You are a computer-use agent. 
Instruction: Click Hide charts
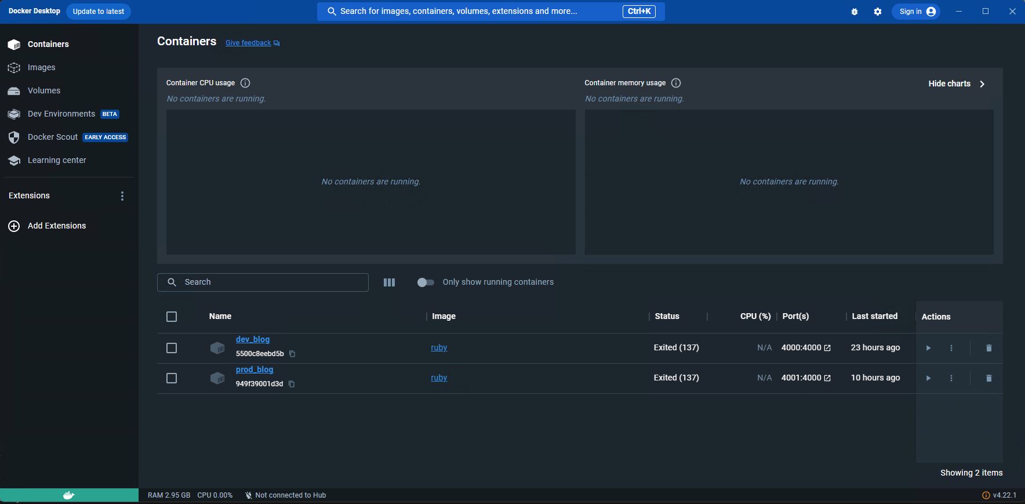tap(957, 84)
